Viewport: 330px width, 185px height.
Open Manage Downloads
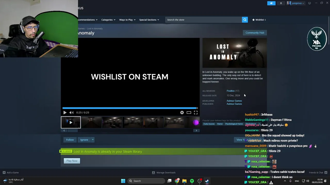(164, 173)
